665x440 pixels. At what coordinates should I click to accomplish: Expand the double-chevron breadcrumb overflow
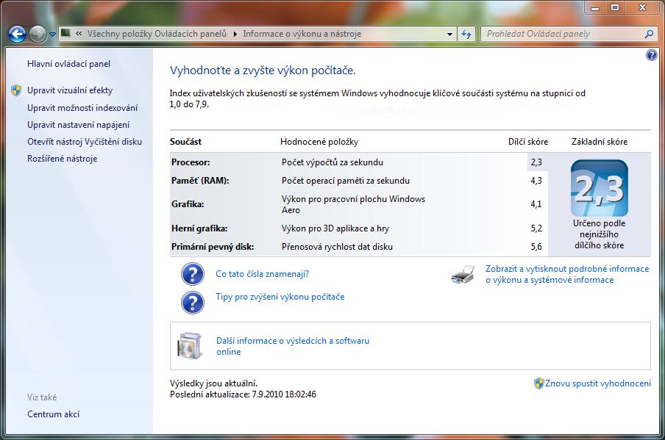point(79,34)
